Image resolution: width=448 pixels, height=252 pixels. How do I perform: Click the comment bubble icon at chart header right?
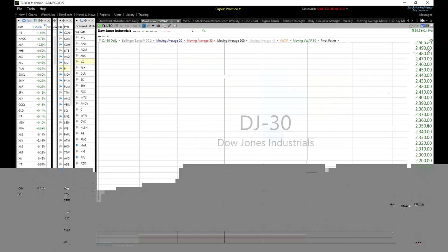(431, 26)
